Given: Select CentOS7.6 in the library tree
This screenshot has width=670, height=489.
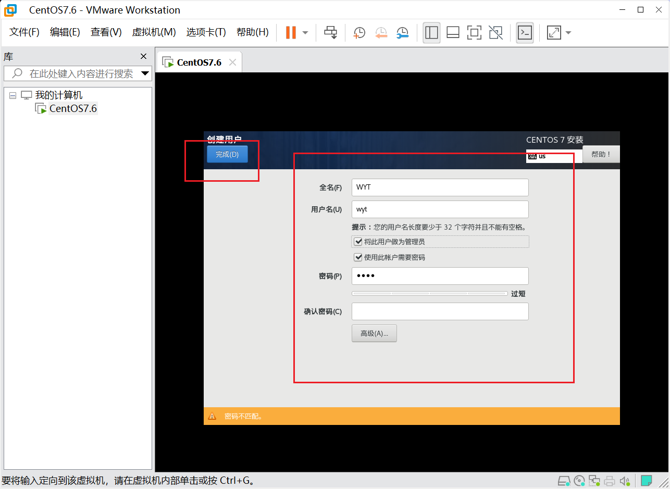Looking at the screenshot, I should (x=73, y=108).
